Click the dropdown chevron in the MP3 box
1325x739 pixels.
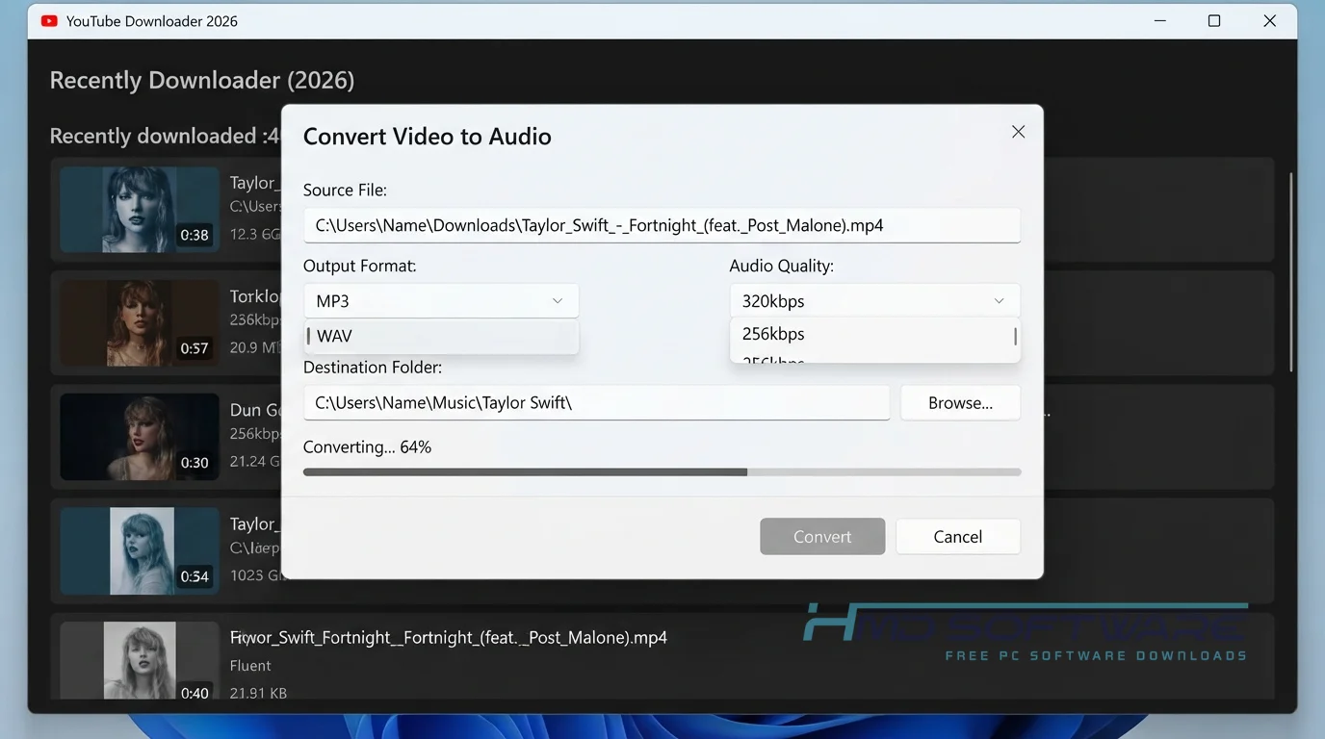(x=558, y=301)
